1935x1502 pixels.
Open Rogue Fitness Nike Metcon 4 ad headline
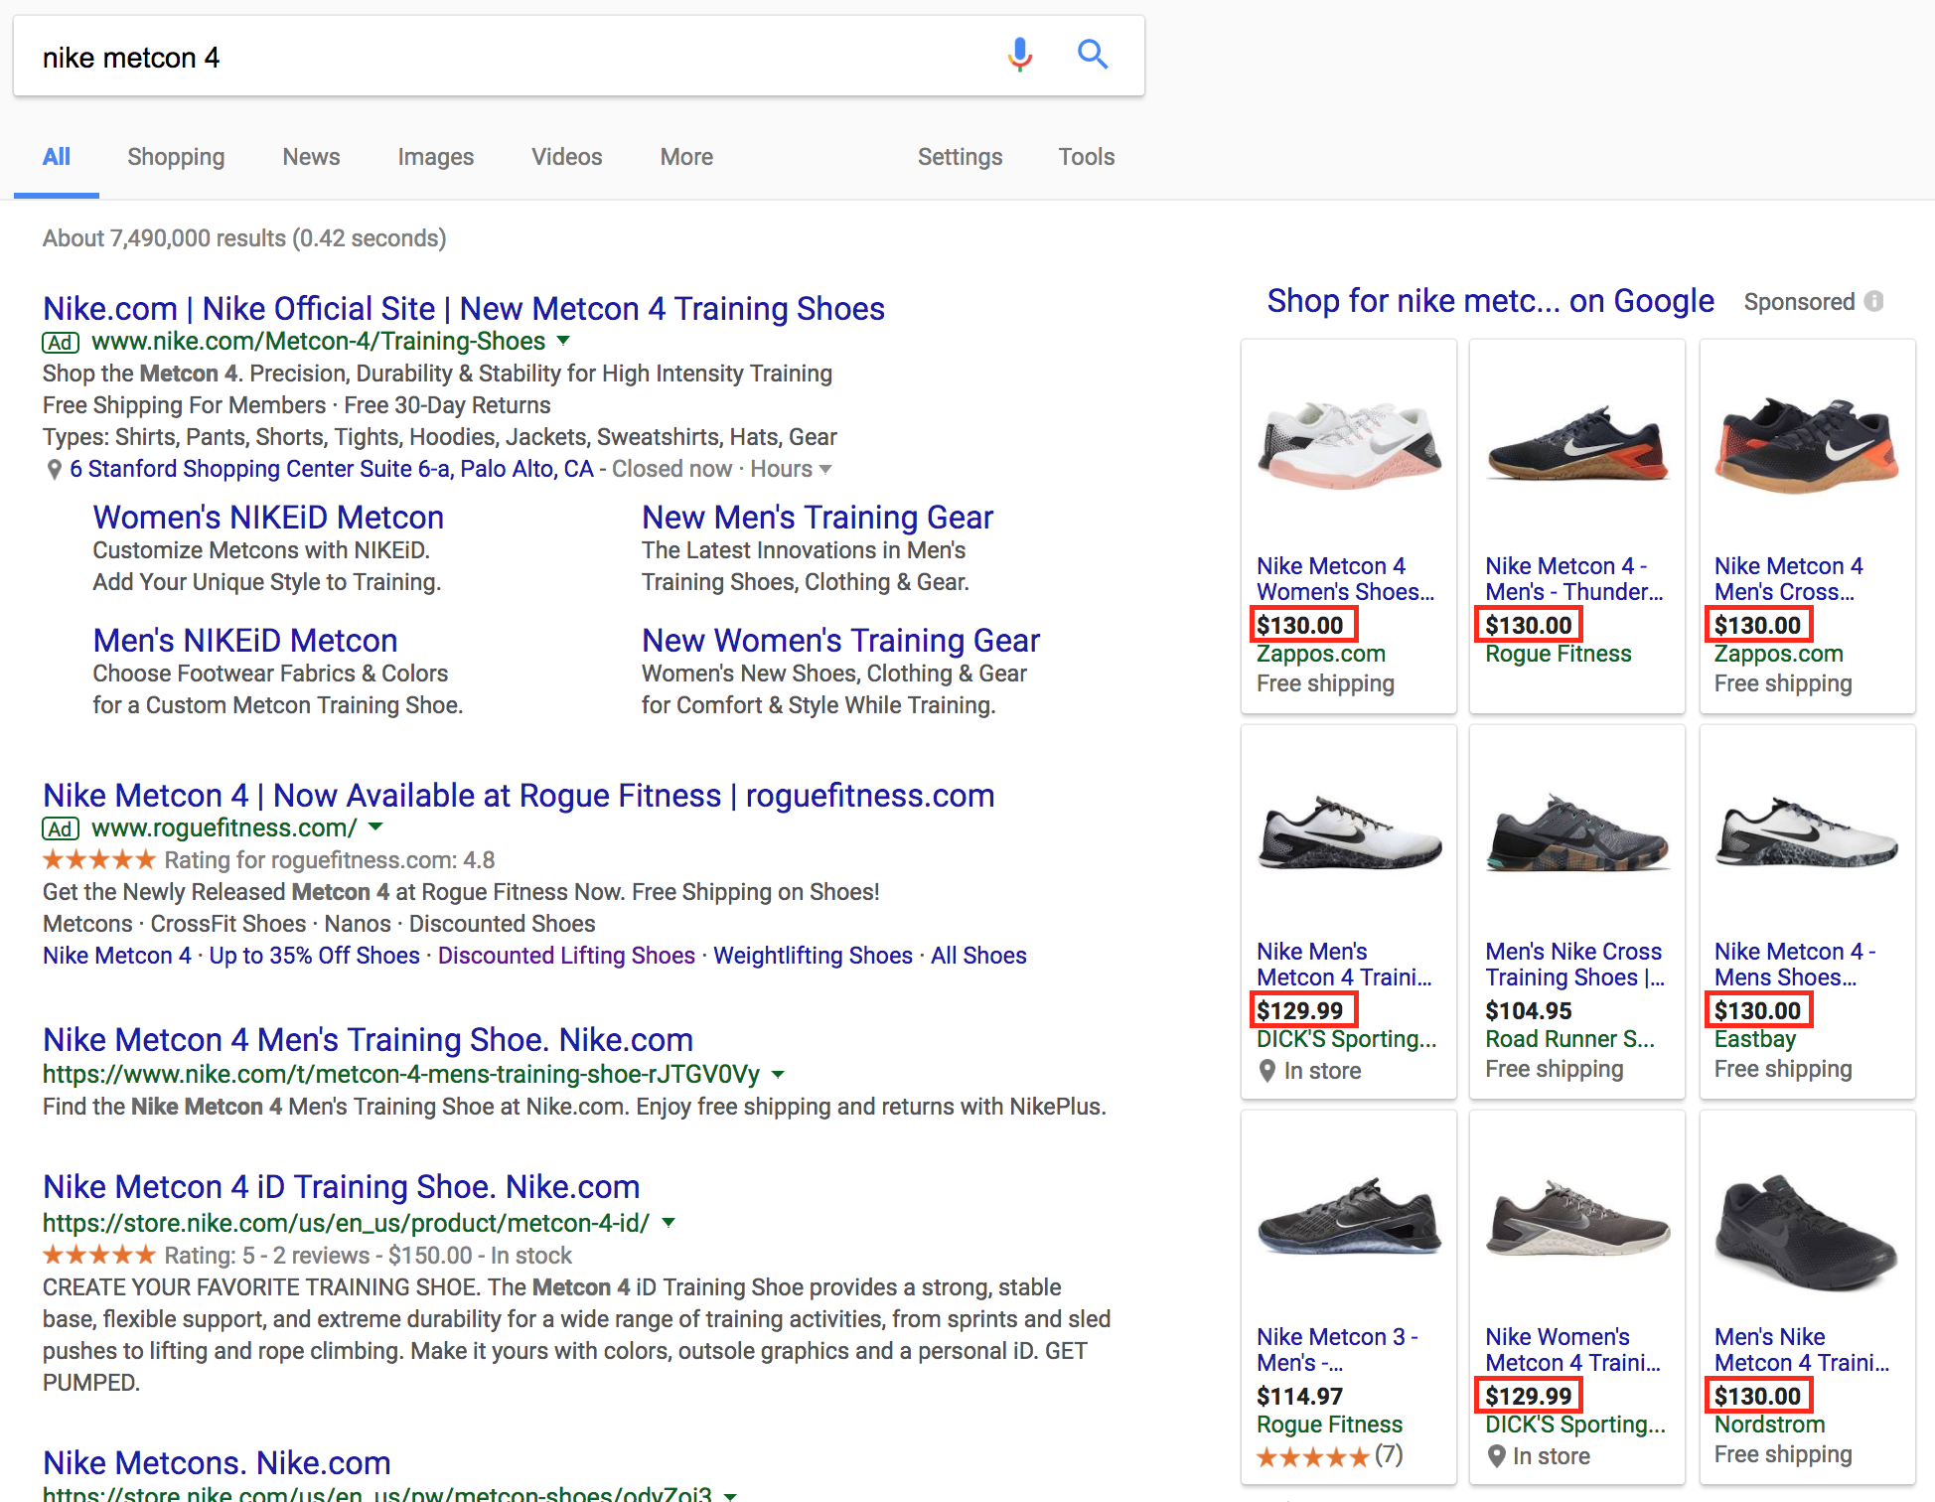point(519,796)
